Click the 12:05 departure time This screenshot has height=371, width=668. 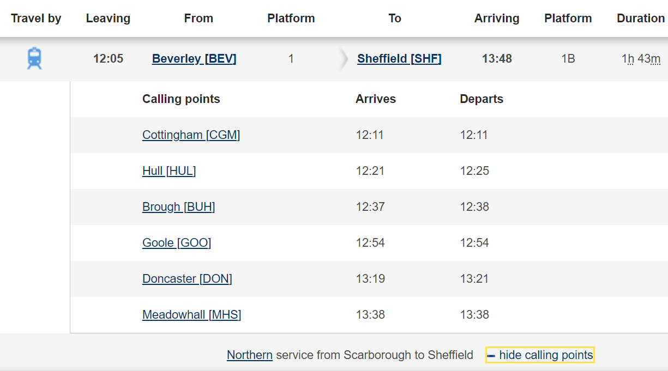(x=108, y=59)
